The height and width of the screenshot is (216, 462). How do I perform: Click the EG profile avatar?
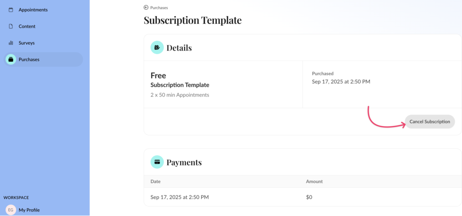pyautogui.click(x=10, y=210)
